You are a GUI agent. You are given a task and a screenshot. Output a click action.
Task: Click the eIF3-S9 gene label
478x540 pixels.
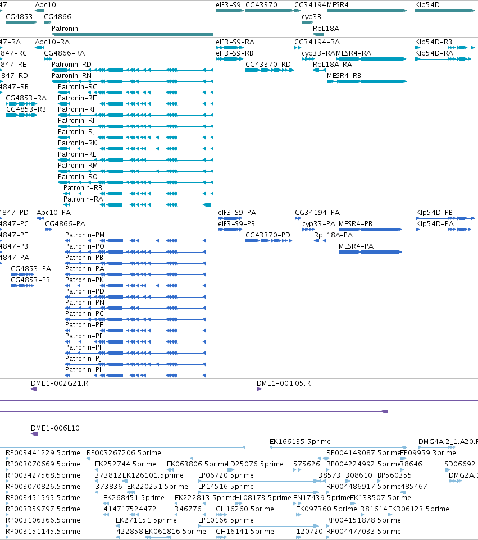[x=228, y=5]
